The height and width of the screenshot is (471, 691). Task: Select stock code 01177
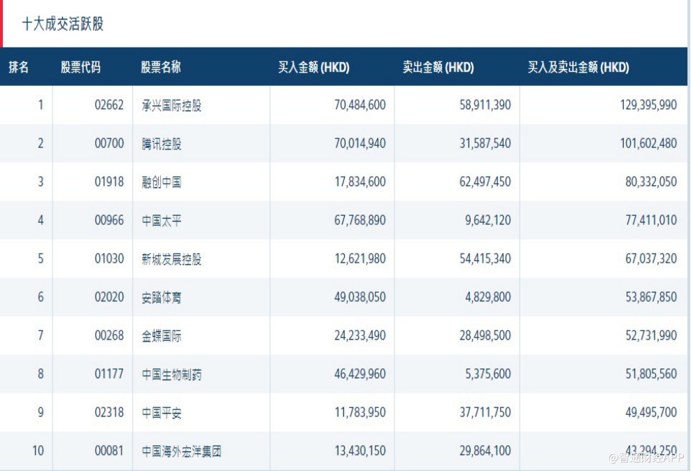click(x=109, y=374)
